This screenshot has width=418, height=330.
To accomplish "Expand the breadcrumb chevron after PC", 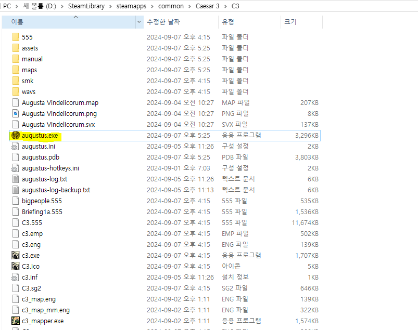I will point(17,6).
